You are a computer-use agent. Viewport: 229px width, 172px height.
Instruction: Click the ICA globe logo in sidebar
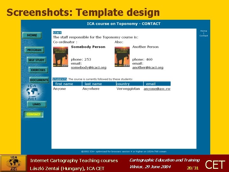click(x=32, y=92)
